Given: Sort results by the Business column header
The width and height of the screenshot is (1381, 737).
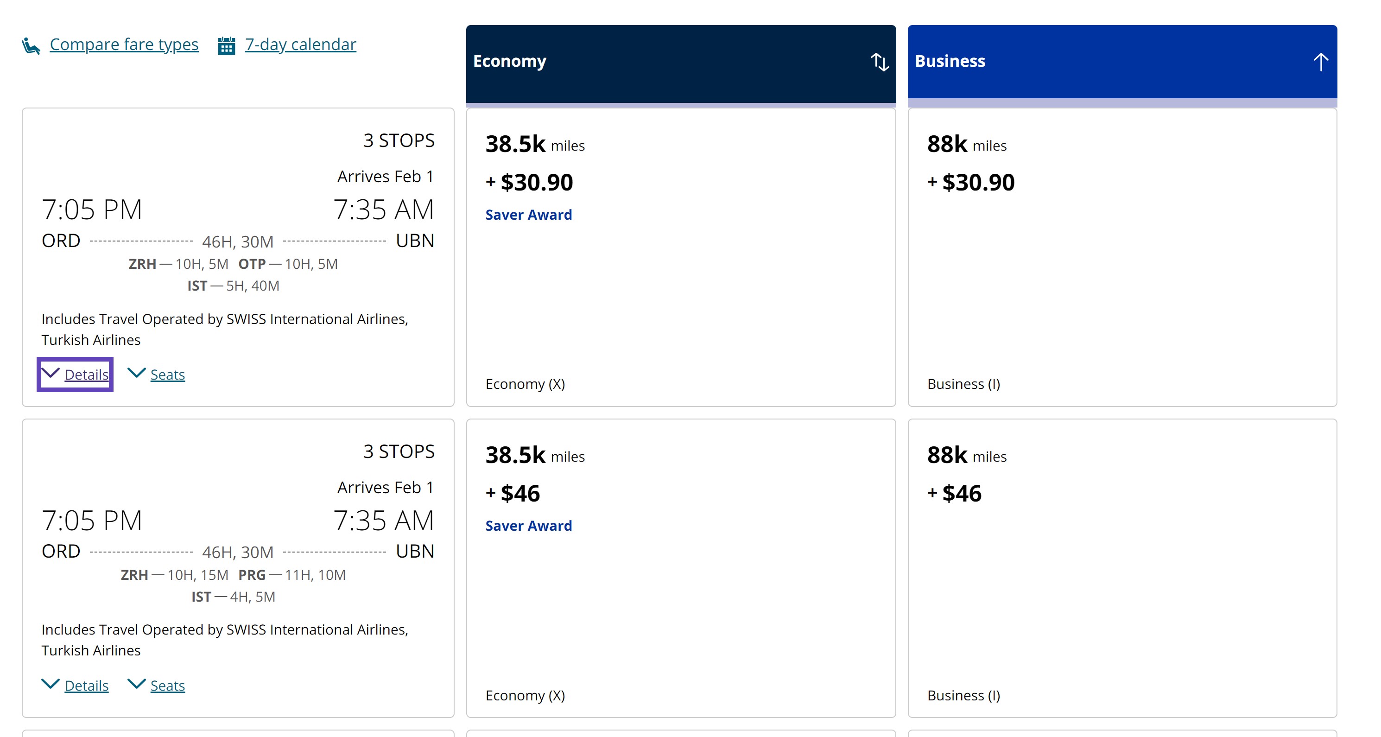Looking at the screenshot, I should 950,61.
